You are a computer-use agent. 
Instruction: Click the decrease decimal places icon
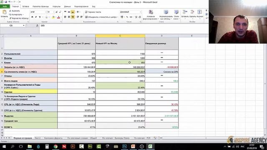pos(140,17)
